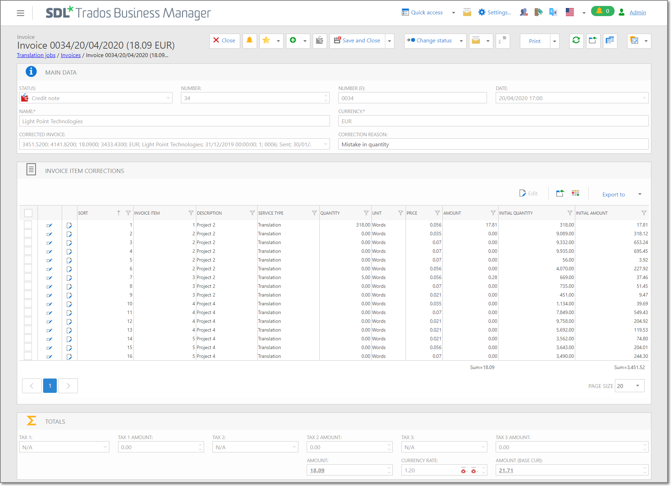This screenshot has height=486, width=671.
Task: Click into the Correction reason field
Action: point(493,144)
